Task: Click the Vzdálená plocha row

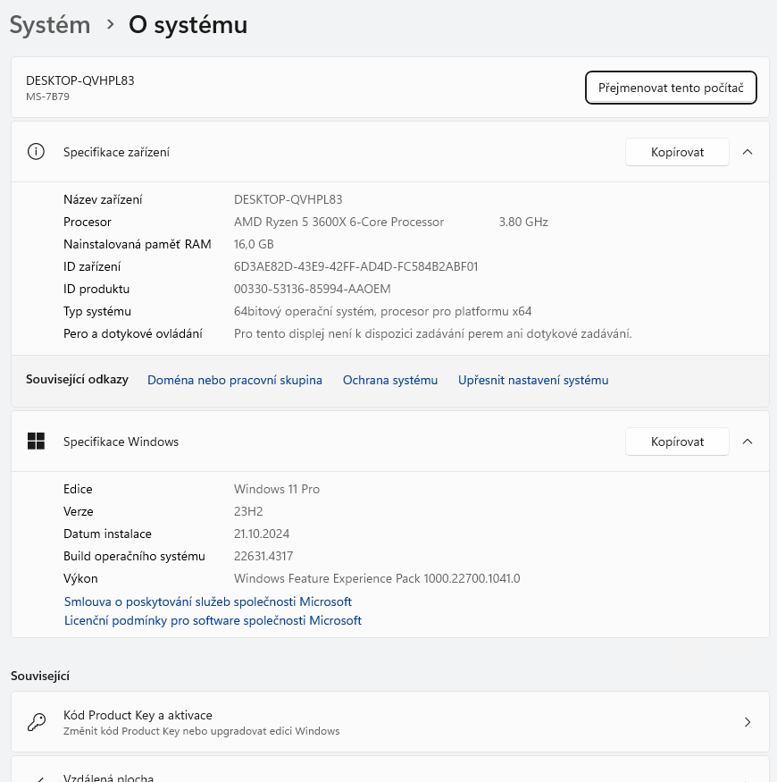Action: [388, 776]
